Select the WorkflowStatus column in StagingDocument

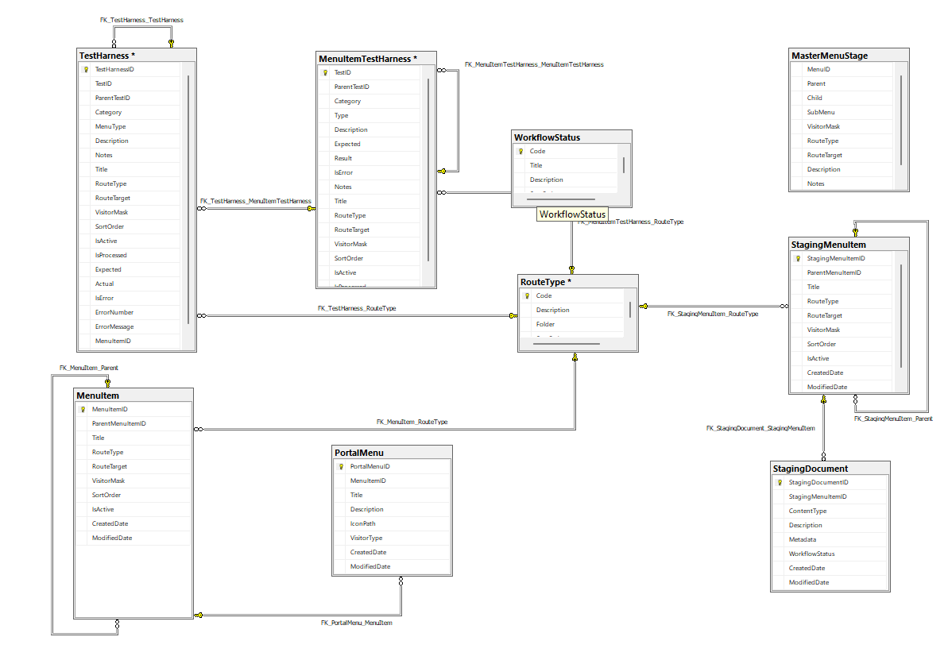(830, 554)
